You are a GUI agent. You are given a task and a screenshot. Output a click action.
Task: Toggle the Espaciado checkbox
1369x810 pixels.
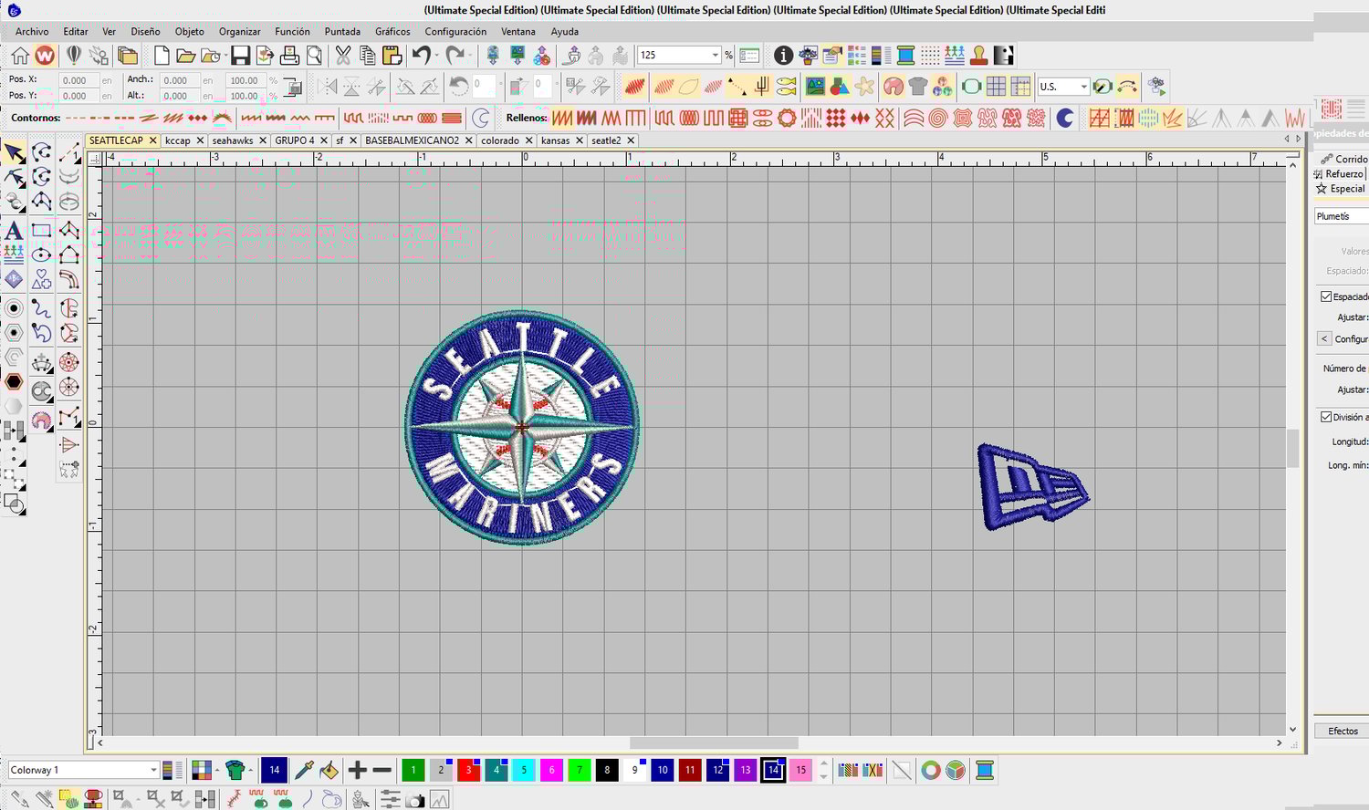click(1326, 296)
